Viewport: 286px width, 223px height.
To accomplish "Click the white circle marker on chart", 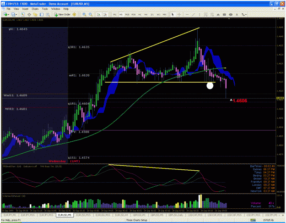I will coord(210,86).
